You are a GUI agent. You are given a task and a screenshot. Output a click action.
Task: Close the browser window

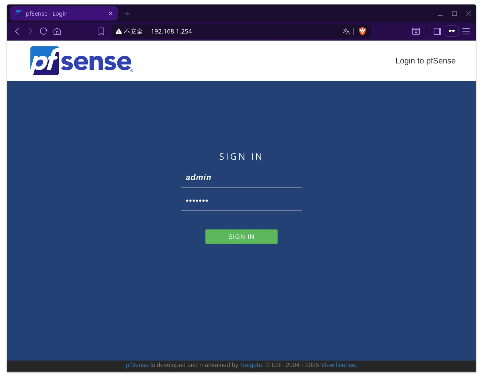point(469,14)
